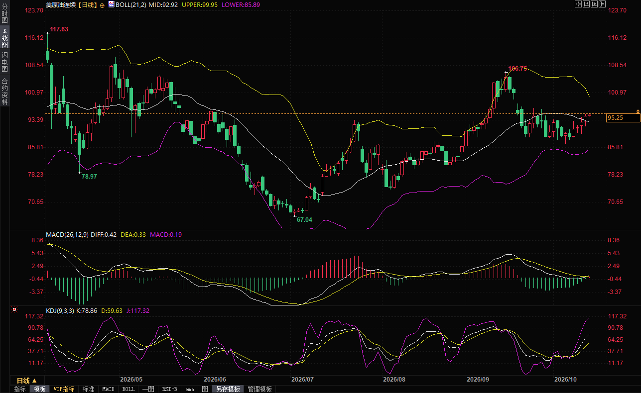
Task: Apply the BOLL template
Action: tap(128, 389)
